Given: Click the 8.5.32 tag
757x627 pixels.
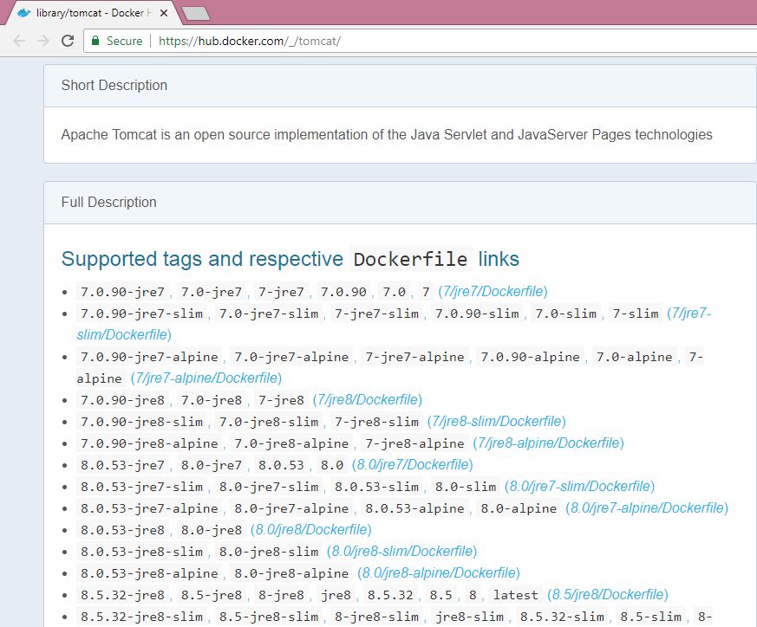Looking at the screenshot, I should 390,595.
